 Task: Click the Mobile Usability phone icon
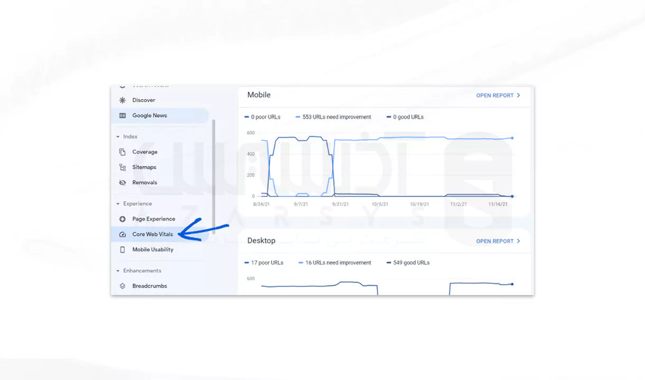[x=123, y=250]
